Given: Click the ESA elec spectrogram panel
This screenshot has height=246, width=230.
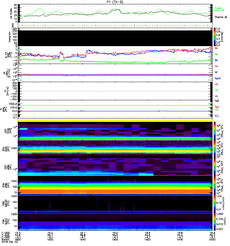Looking at the screenshot, I should pos(115,185).
